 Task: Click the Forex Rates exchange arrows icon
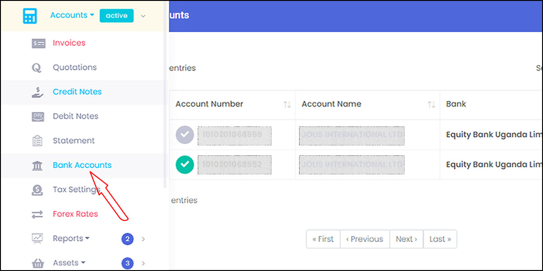pos(38,215)
